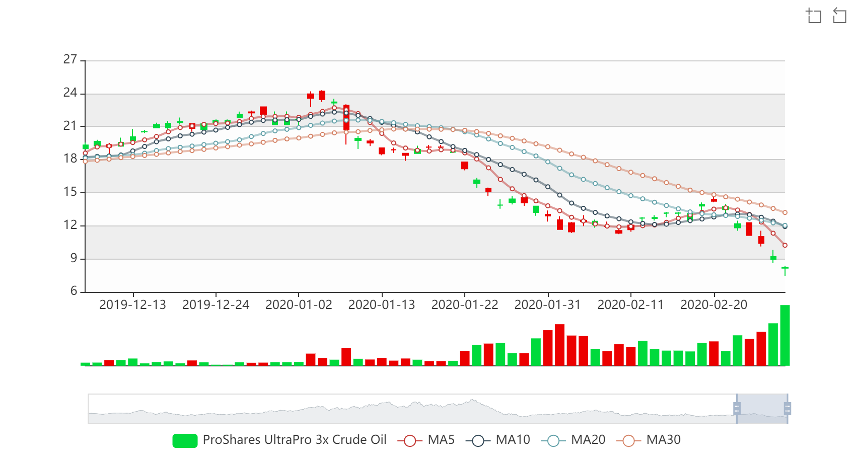Click the y-axis value 27
The image size is (853, 463).
[x=70, y=59]
